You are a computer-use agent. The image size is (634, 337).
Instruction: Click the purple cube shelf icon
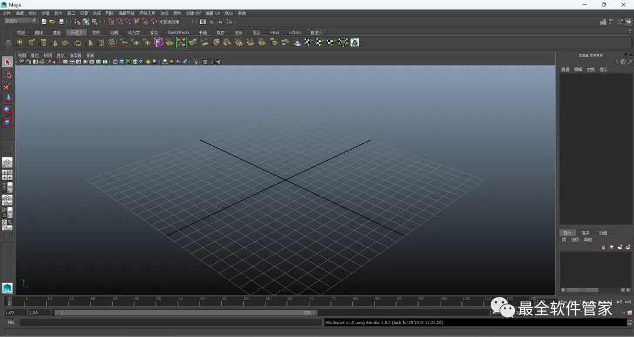coord(158,42)
